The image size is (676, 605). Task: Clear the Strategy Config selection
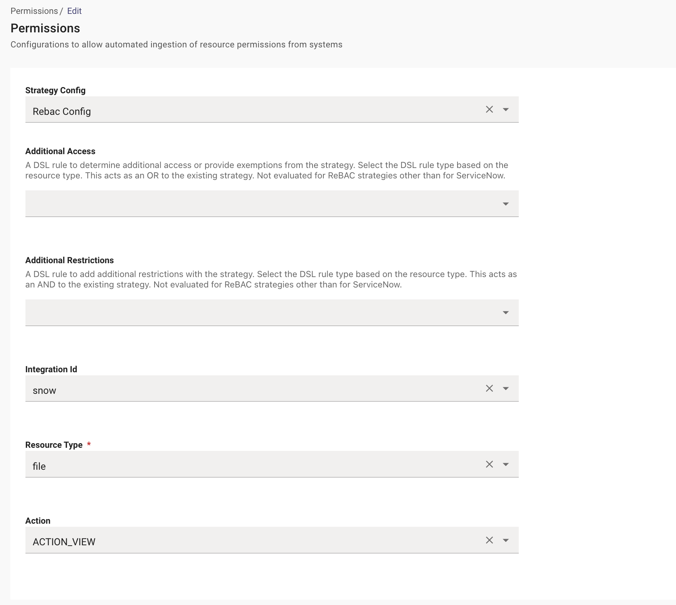coord(489,109)
